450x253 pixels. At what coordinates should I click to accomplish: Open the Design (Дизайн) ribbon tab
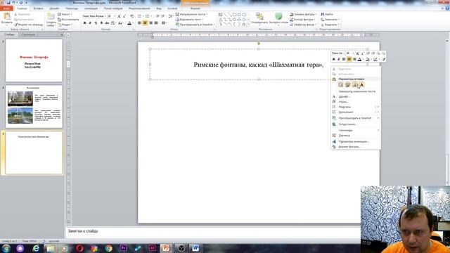tap(54, 8)
